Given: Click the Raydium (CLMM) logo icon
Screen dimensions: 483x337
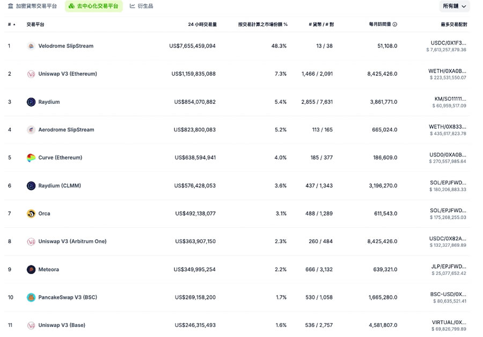Looking at the screenshot, I should tap(31, 186).
